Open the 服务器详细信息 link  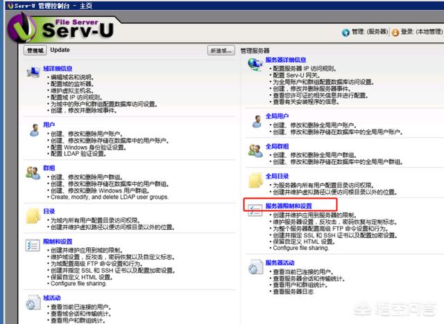286,60
